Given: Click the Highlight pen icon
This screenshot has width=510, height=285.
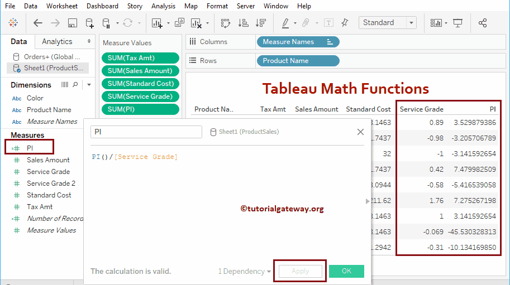Looking at the screenshot, I should (285, 23).
